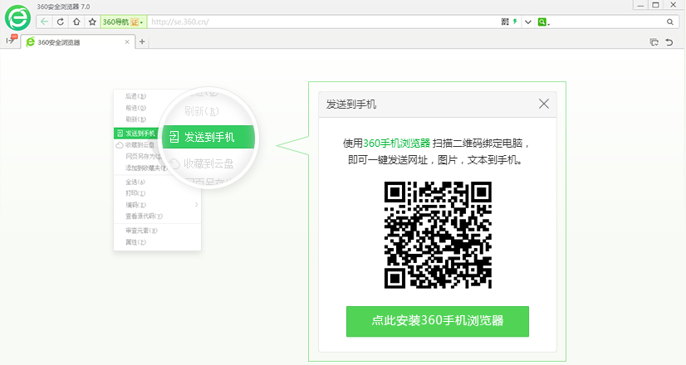Click the magnifier search icon
686x365 pixels.
pyautogui.click(x=669, y=22)
